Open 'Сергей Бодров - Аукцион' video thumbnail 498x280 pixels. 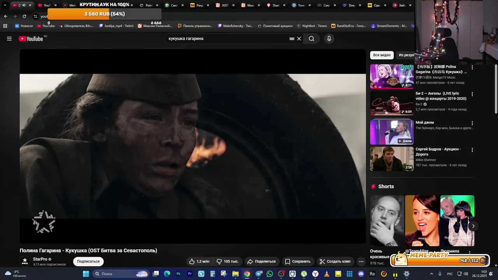click(392, 159)
